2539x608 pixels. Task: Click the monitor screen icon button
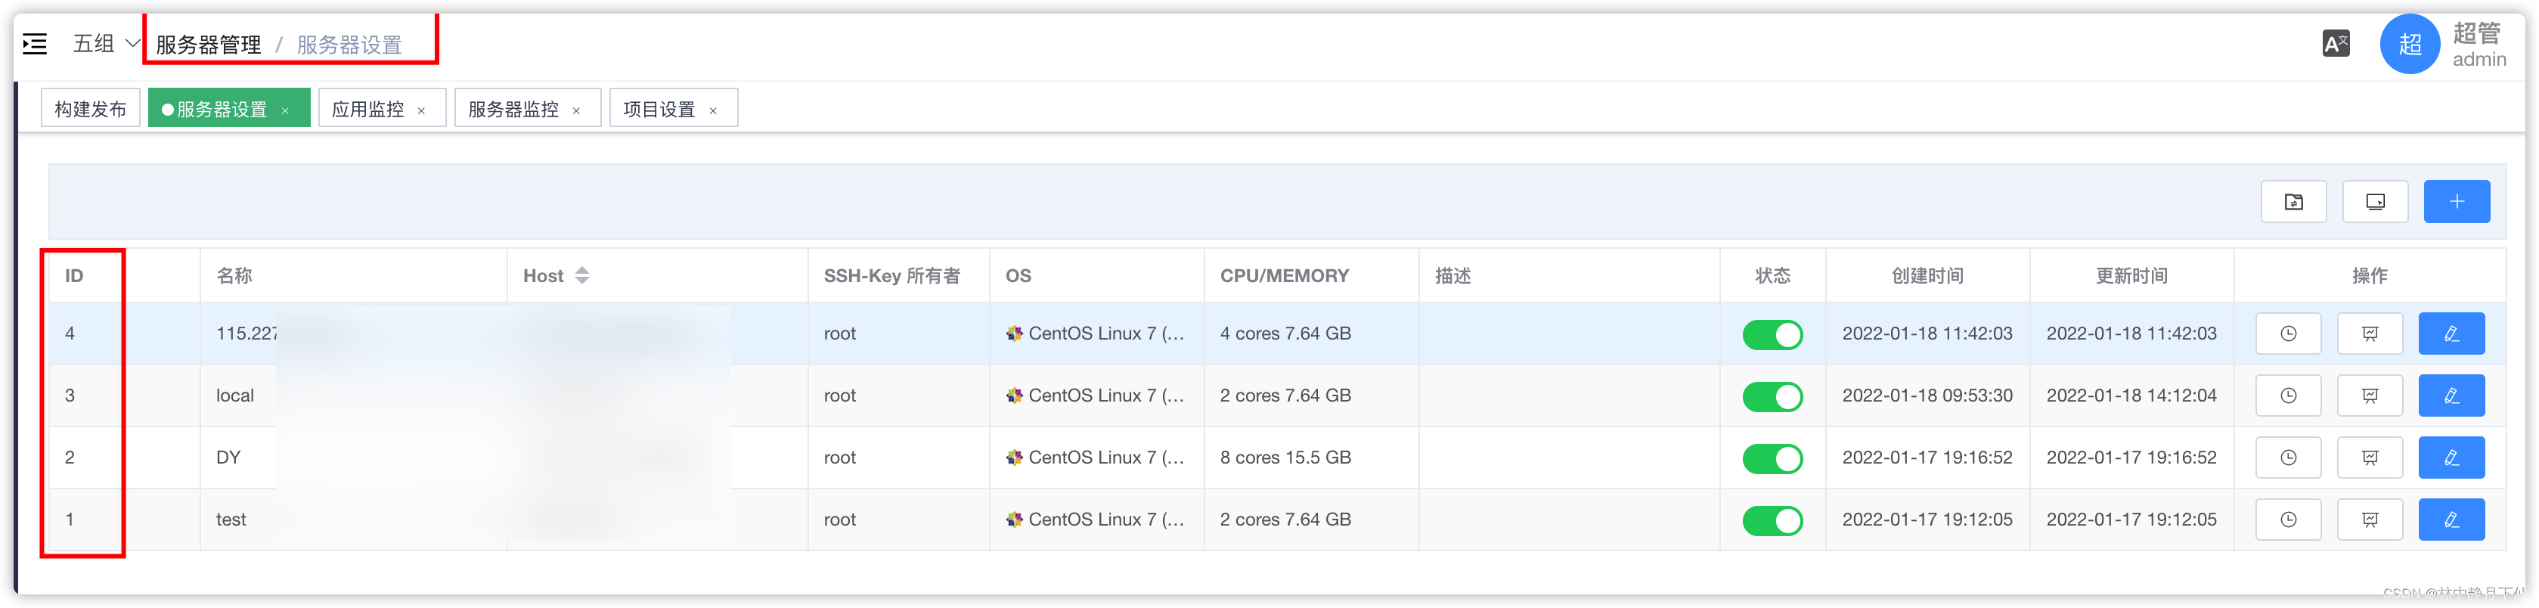2374,202
